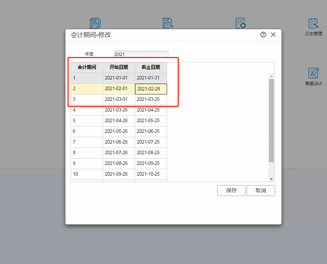This screenshot has width=327, height=264.
Task: Click the 开始日期 column header
Action: 119,67
